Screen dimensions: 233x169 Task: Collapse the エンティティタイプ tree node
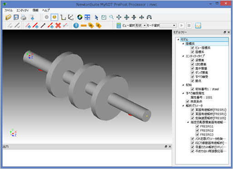pyautogui.click(x=183, y=56)
